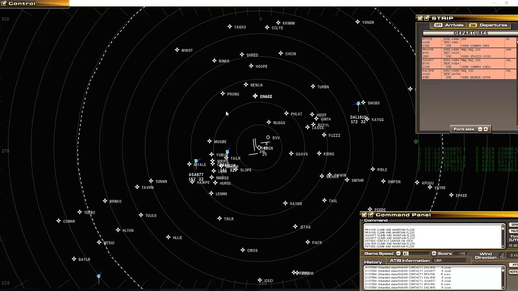Select the ASA677 departure strip

(469, 63)
